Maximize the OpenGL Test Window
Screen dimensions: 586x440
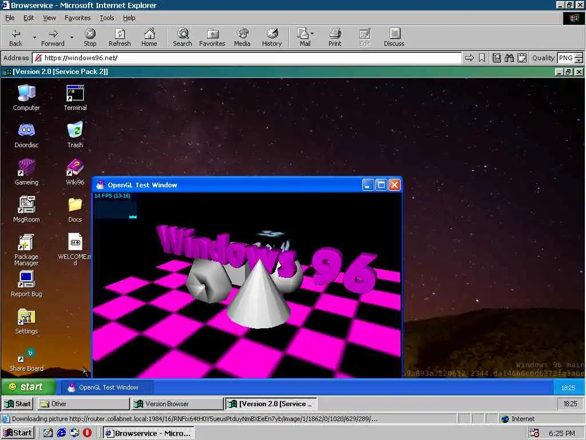pyautogui.click(x=381, y=185)
